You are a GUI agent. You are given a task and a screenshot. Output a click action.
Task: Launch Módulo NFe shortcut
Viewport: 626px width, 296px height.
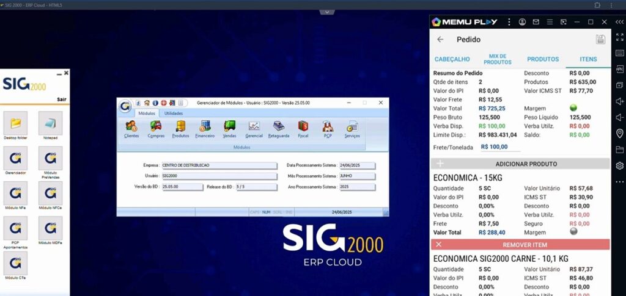click(15, 196)
